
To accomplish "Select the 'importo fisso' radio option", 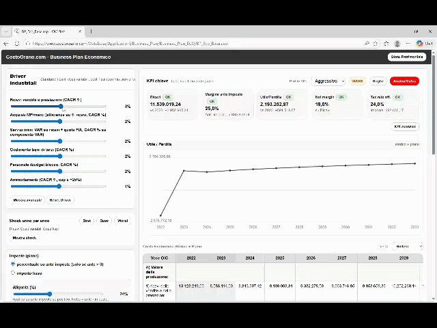I will 13,273.
